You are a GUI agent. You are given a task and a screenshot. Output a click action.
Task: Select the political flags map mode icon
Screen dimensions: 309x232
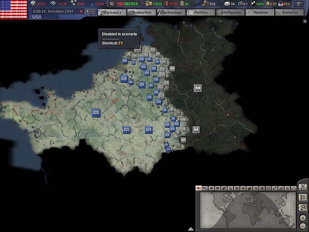pos(211,188)
